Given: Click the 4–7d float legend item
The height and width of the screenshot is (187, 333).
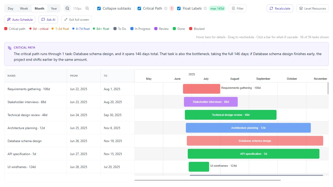Looking at the screenshot, I should (x=81, y=29).
